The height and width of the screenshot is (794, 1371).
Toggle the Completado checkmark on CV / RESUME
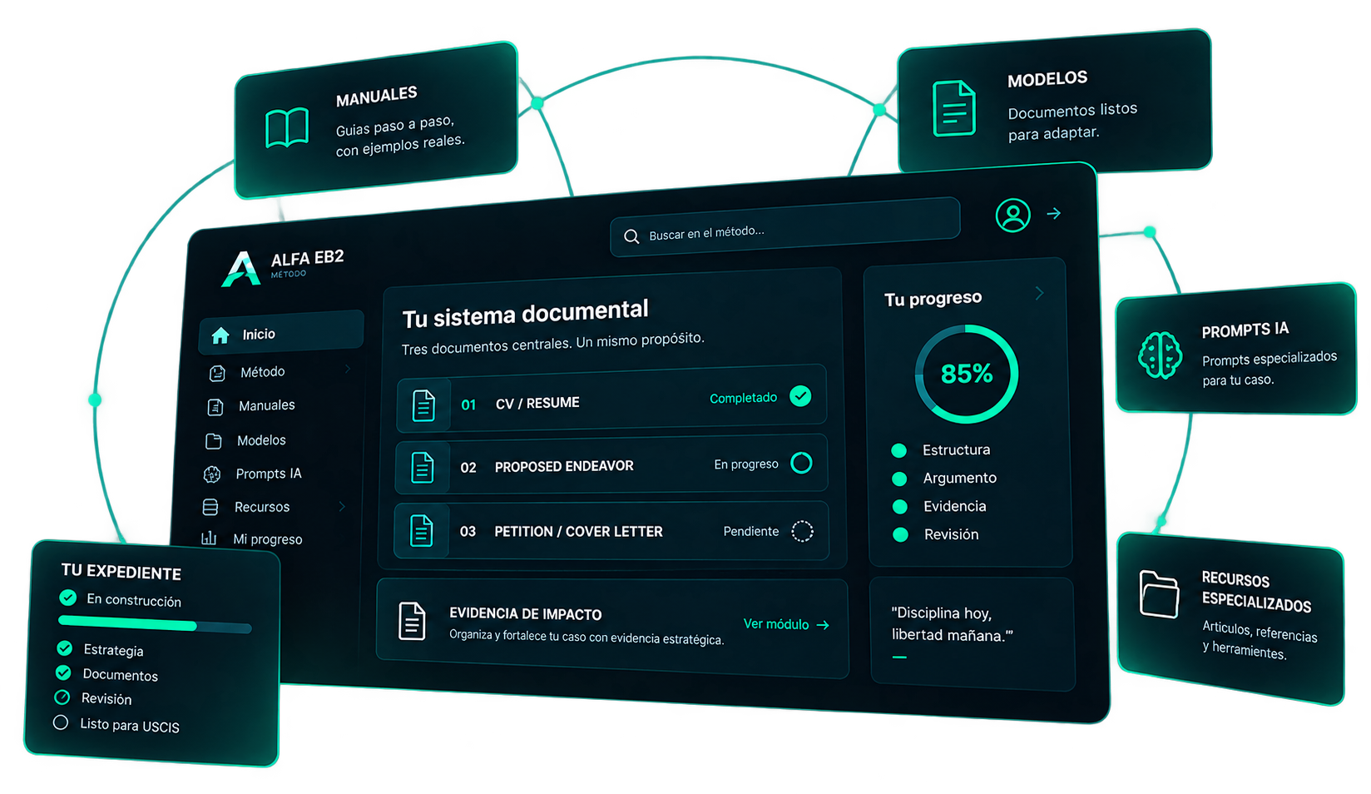[800, 396]
